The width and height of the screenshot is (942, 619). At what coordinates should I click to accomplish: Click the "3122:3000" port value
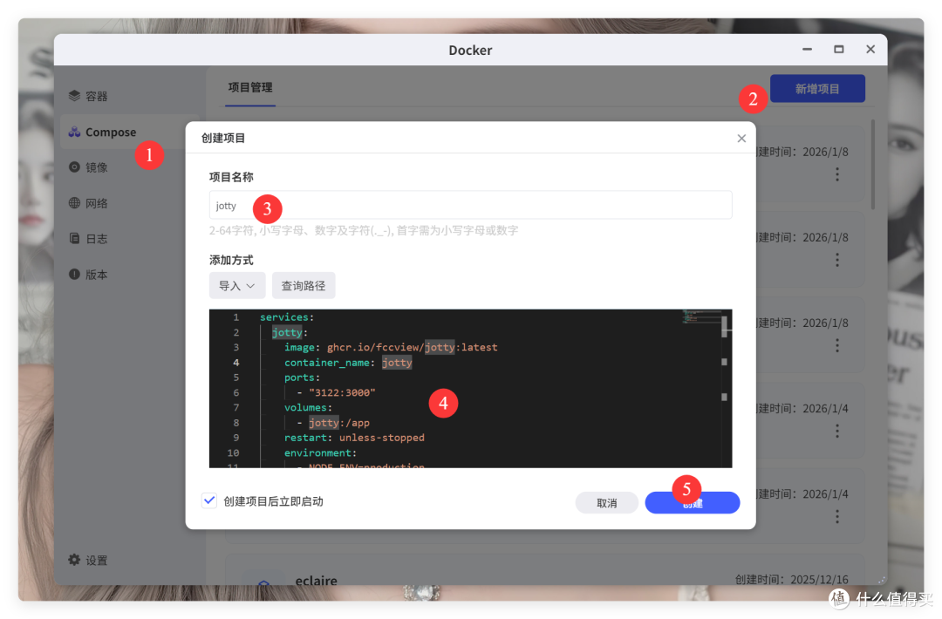342,392
